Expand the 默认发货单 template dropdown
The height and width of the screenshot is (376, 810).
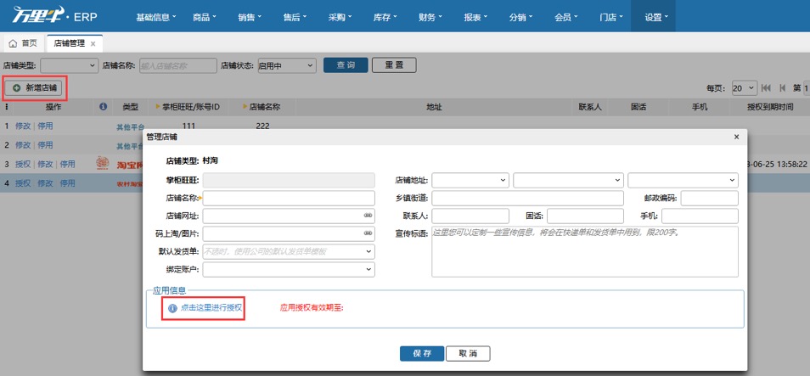289,251
